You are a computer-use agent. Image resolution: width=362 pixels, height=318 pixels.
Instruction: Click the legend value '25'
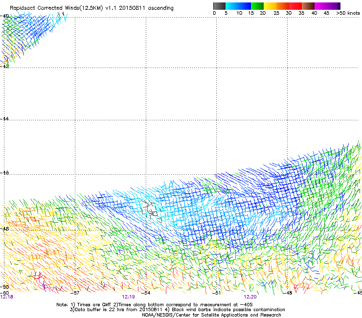pyautogui.click(x=276, y=13)
